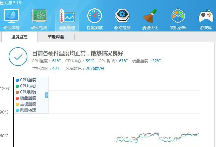Toggle the 硬盘温度 legend checkbox
This screenshot has width=216, height=147.
(x=17, y=98)
